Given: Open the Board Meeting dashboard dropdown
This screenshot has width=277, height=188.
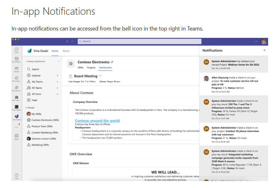Looking at the screenshot, I should coord(100,76).
